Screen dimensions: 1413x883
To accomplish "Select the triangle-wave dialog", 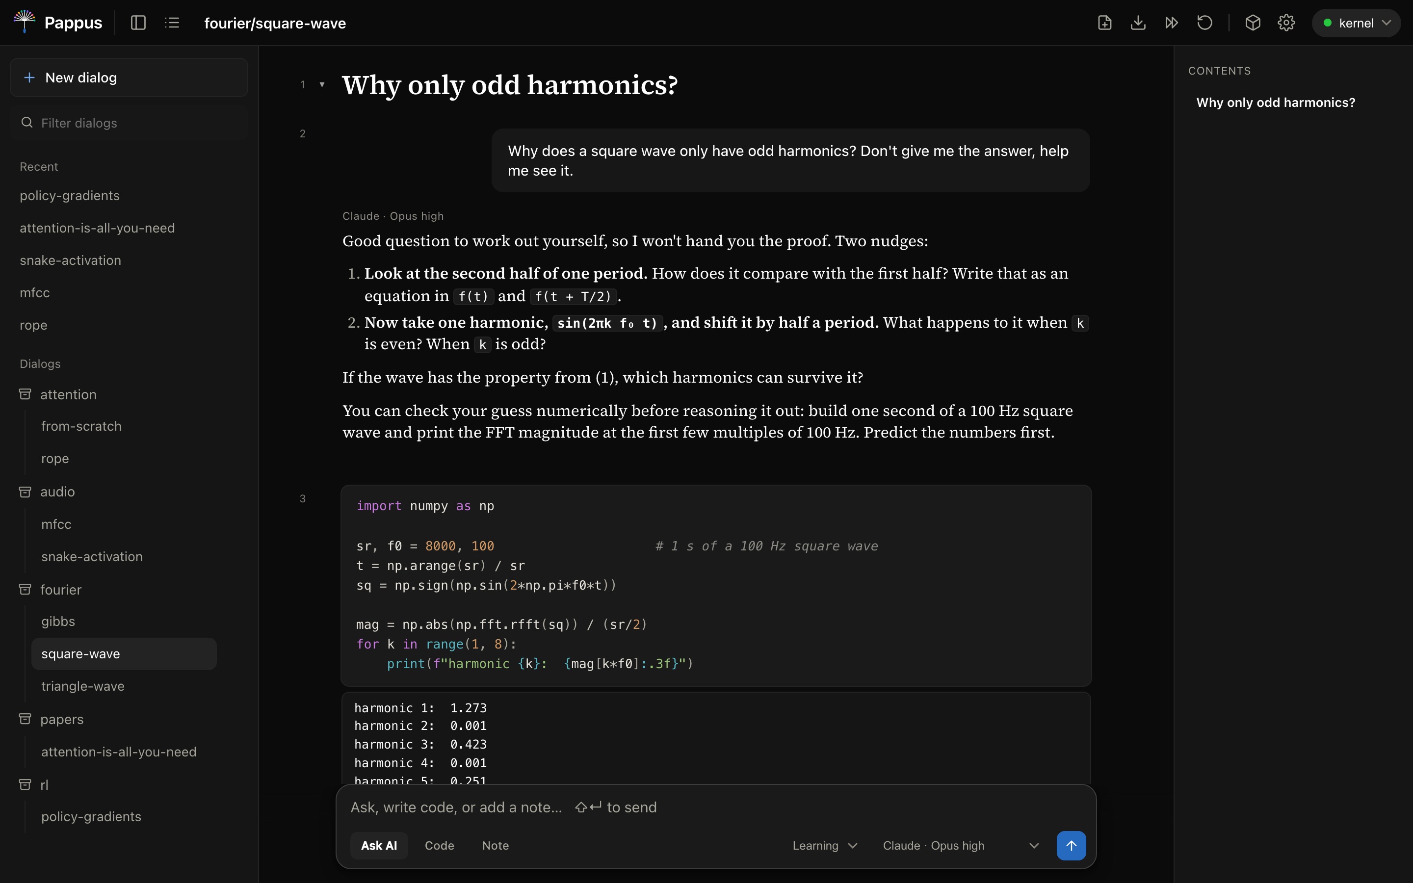I will pos(82,686).
